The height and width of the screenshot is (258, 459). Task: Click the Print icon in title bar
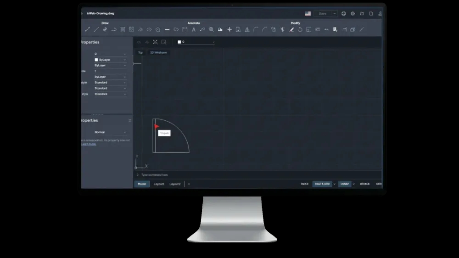344,13
